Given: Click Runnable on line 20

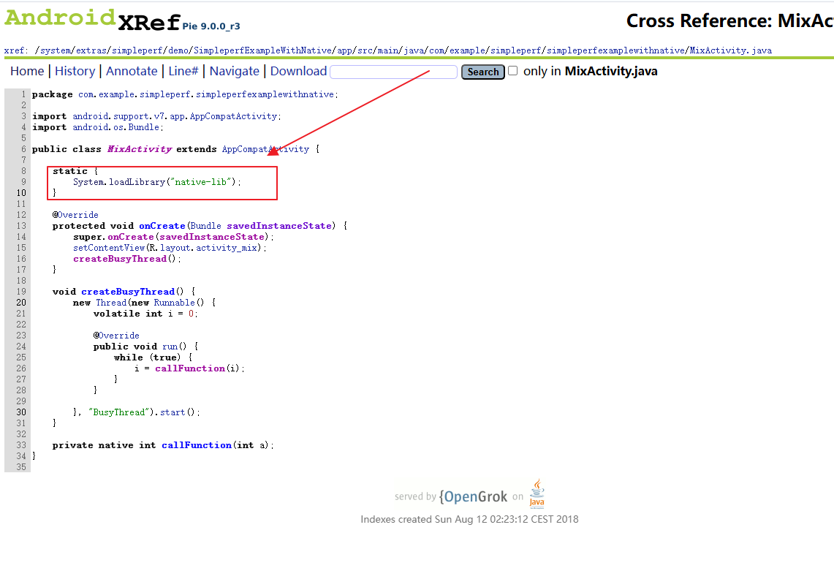Looking at the screenshot, I should (x=174, y=302).
